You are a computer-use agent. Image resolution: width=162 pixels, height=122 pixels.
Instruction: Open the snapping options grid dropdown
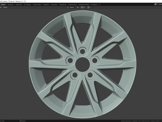[x=85, y=7]
